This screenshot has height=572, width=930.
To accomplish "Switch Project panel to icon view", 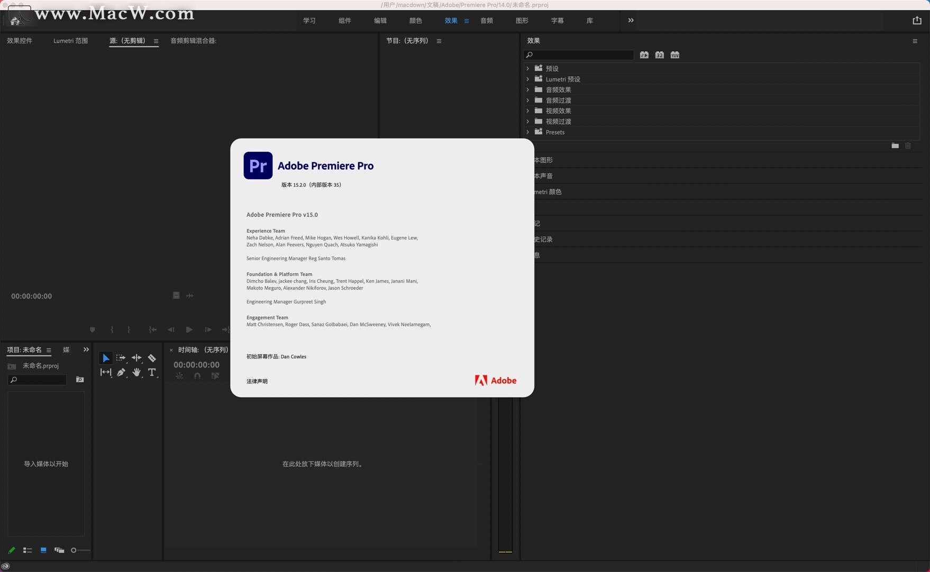I will [43, 550].
